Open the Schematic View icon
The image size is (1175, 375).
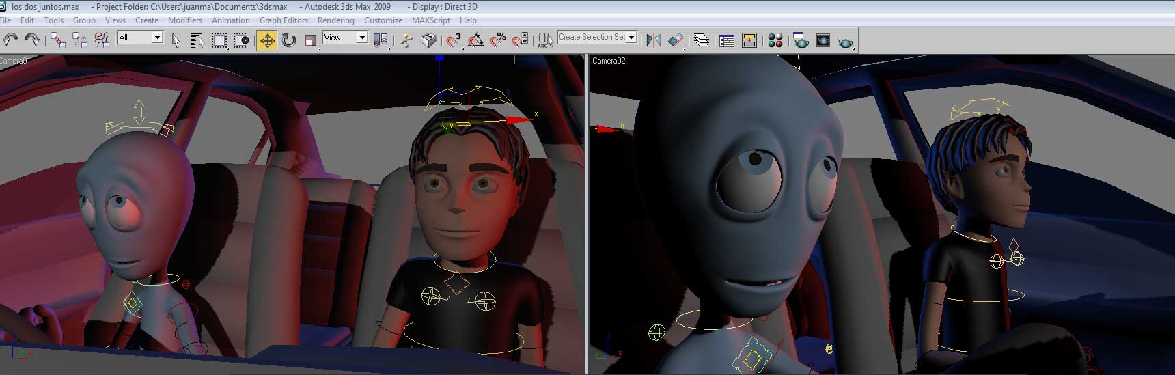coord(749,40)
